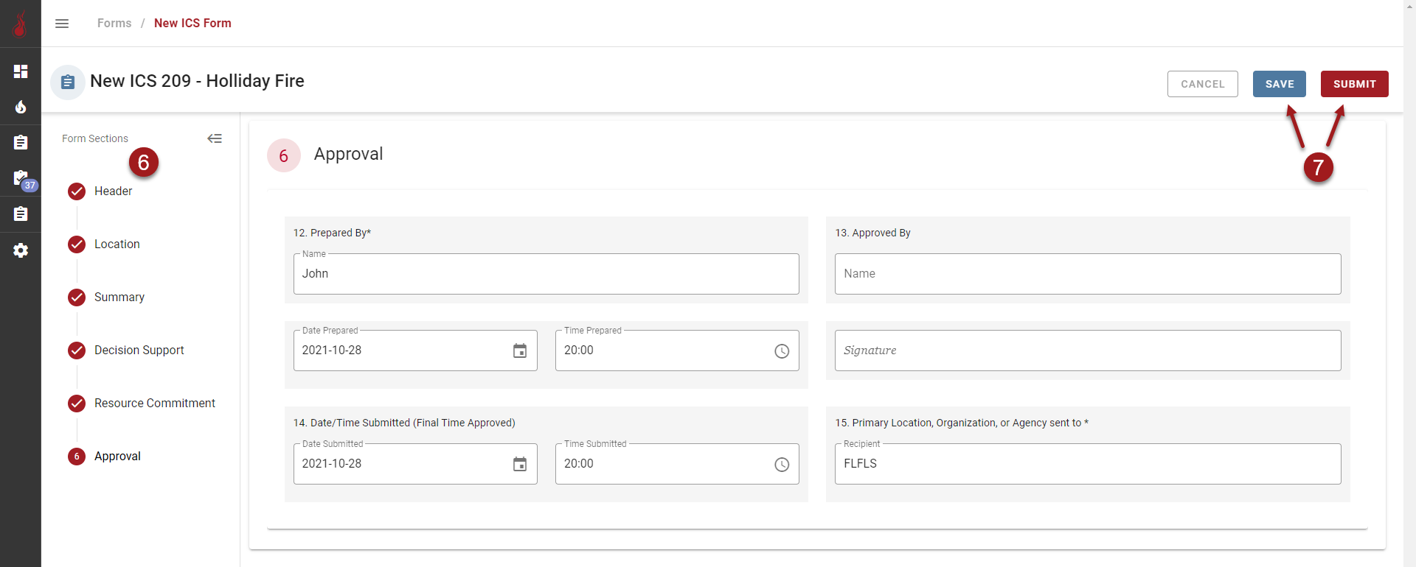Open clock picker for Time Submitted
The height and width of the screenshot is (567, 1416).
coord(782,465)
